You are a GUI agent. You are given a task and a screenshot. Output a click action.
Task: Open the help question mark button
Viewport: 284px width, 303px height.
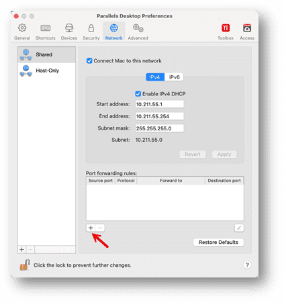pyautogui.click(x=247, y=265)
